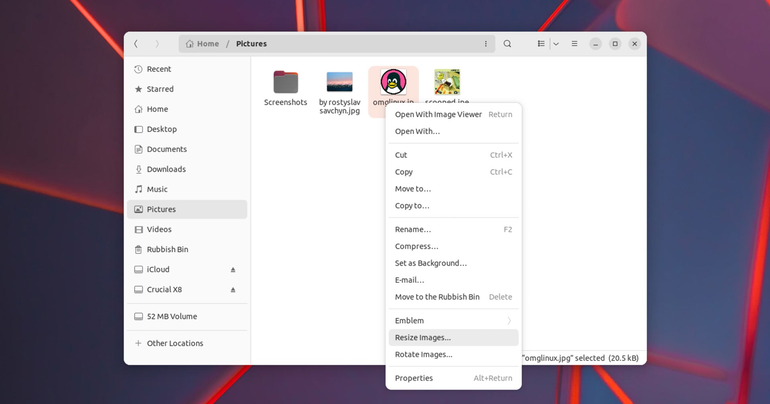This screenshot has height=404, width=770.
Task: Switch to list view
Action: (541, 44)
